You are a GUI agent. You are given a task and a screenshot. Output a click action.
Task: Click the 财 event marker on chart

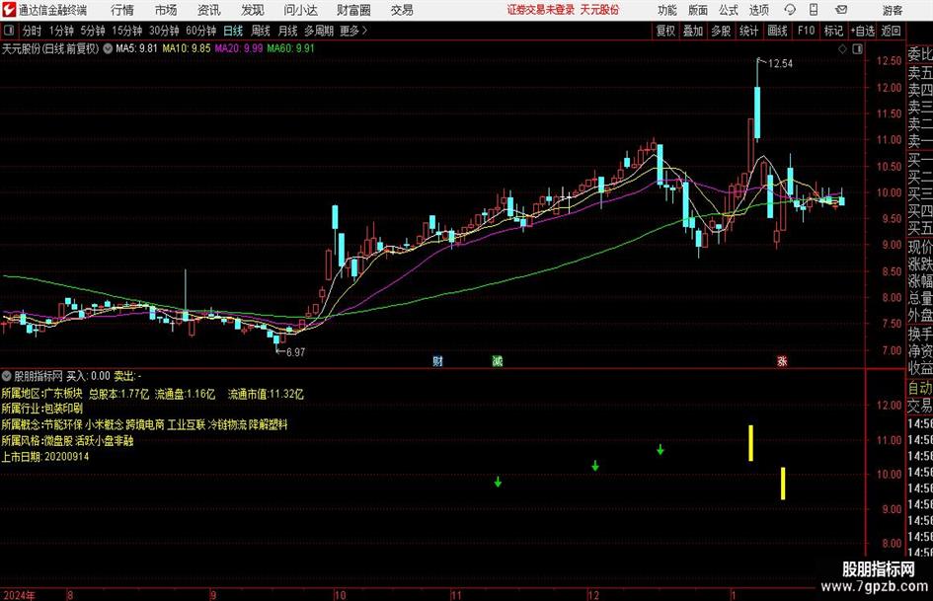437,361
